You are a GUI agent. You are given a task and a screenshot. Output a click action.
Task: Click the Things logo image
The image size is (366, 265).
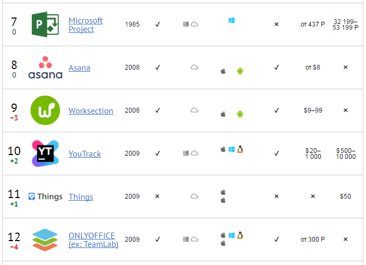[x=45, y=196]
